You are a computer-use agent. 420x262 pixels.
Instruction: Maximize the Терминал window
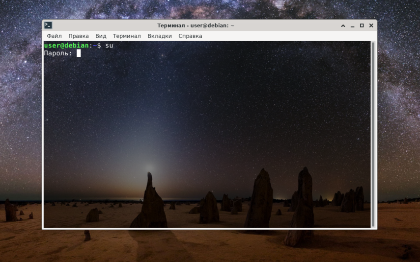[x=362, y=25]
